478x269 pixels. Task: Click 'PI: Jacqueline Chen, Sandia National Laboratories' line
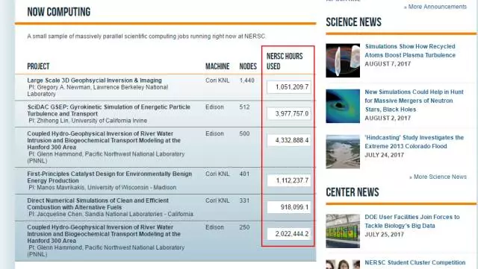point(111,214)
